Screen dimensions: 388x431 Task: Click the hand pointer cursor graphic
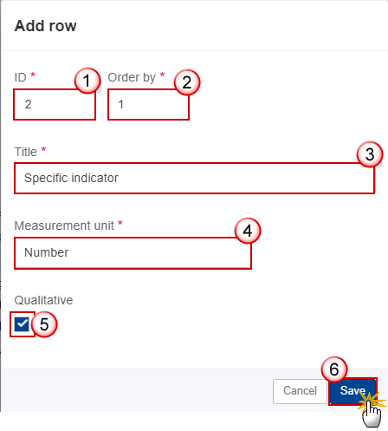click(x=372, y=413)
